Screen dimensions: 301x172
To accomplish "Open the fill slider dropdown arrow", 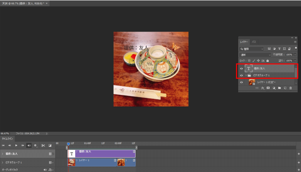I will coord(295,61).
